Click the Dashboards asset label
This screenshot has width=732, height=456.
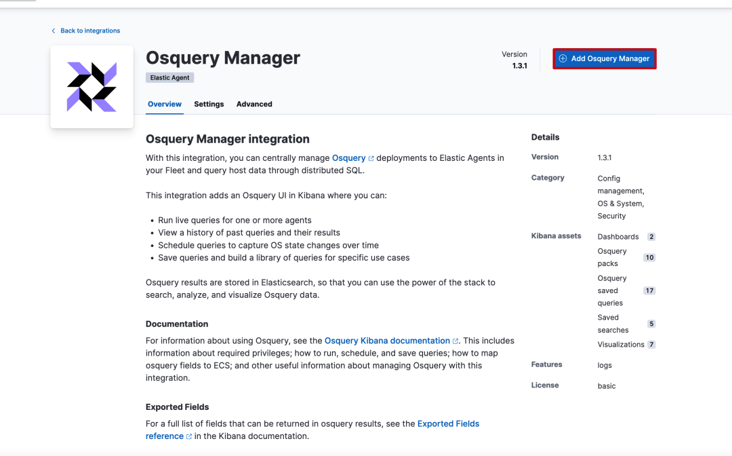pyautogui.click(x=618, y=237)
